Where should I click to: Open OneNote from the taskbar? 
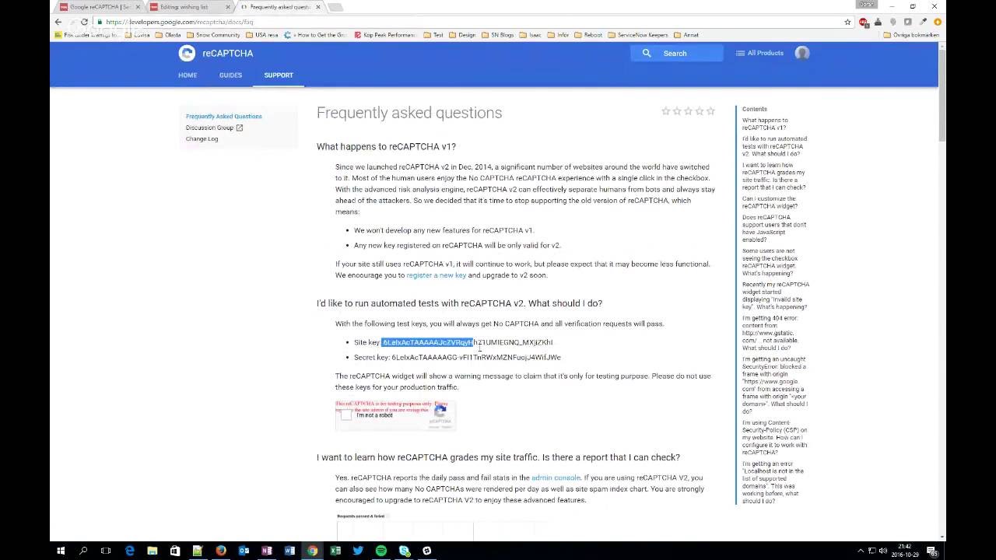[267, 551]
